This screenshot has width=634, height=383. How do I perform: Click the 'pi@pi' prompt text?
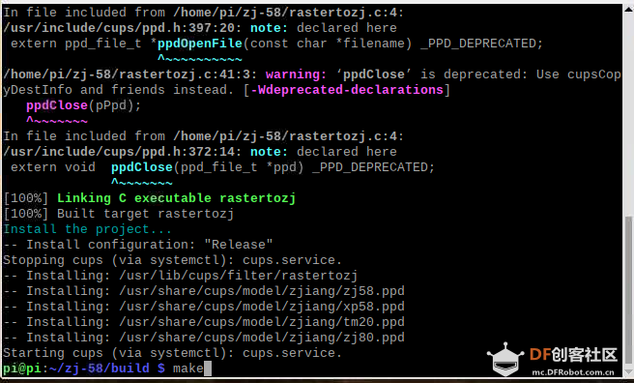tap(22, 368)
